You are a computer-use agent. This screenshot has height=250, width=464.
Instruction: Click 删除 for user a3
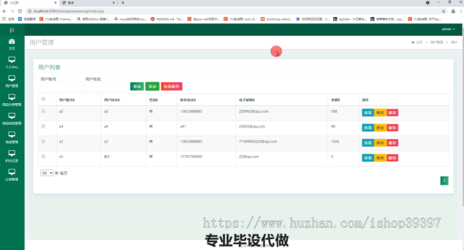pos(392,143)
